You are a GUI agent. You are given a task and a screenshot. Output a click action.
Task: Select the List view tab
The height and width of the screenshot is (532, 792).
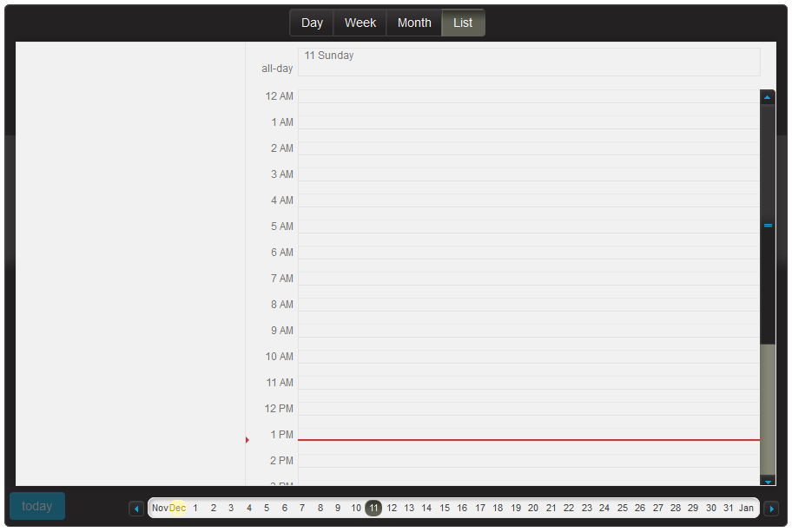463,23
